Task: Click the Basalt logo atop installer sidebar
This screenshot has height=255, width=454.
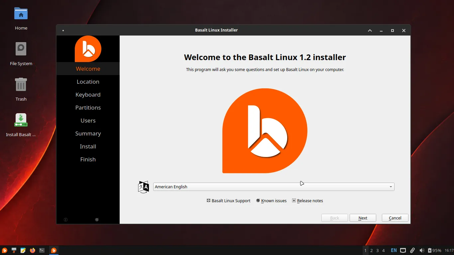Action: pyautogui.click(x=88, y=49)
